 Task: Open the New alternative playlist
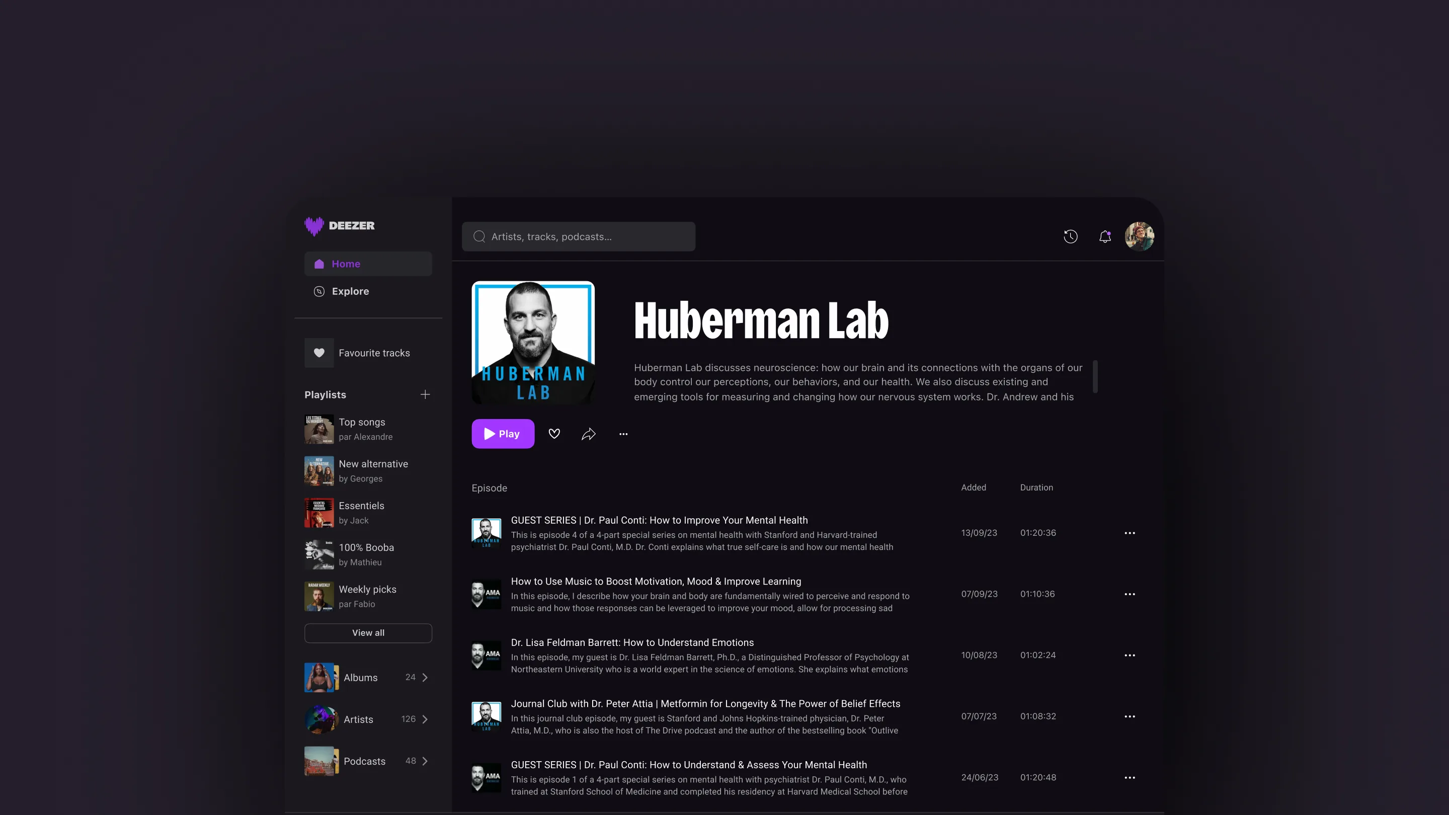point(368,471)
